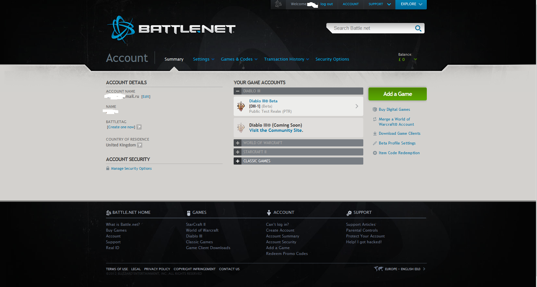The width and height of the screenshot is (537, 287).
Task: Collapse the Diablo III section
Action: click(x=238, y=91)
